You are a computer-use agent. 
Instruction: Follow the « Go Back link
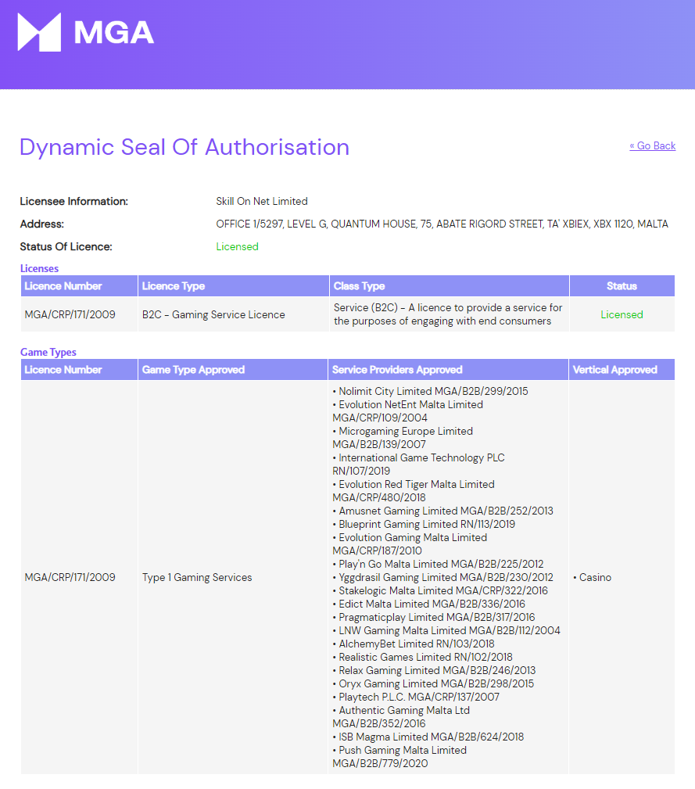pyautogui.click(x=652, y=146)
